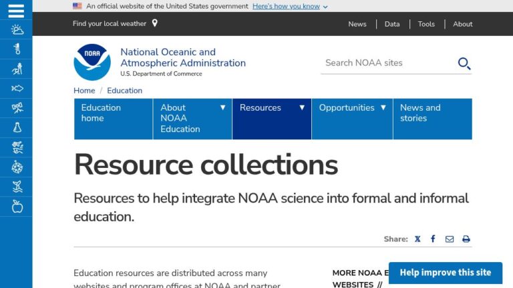Viewport: 513px width, 288px height.
Task: Expand the About NOAA Education menu arrow
Action: pyautogui.click(x=223, y=107)
